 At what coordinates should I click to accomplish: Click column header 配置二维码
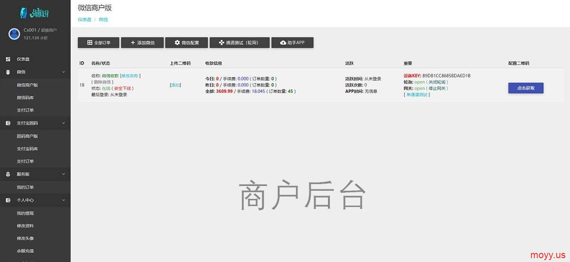coord(519,63)
